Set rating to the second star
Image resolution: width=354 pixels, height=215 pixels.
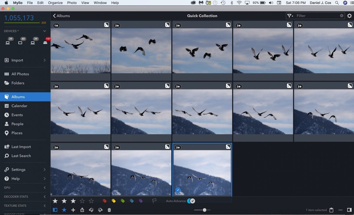64,201
